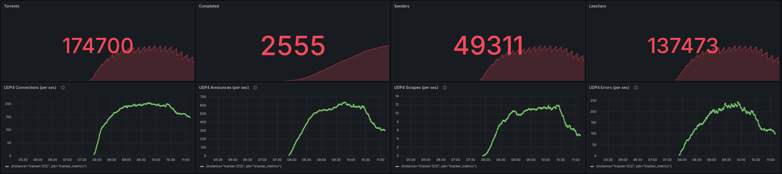Viewport: 782px width, 174px height.
Task: Click info icon beside UDP4 Connections title
Action: tap(63, 88)
